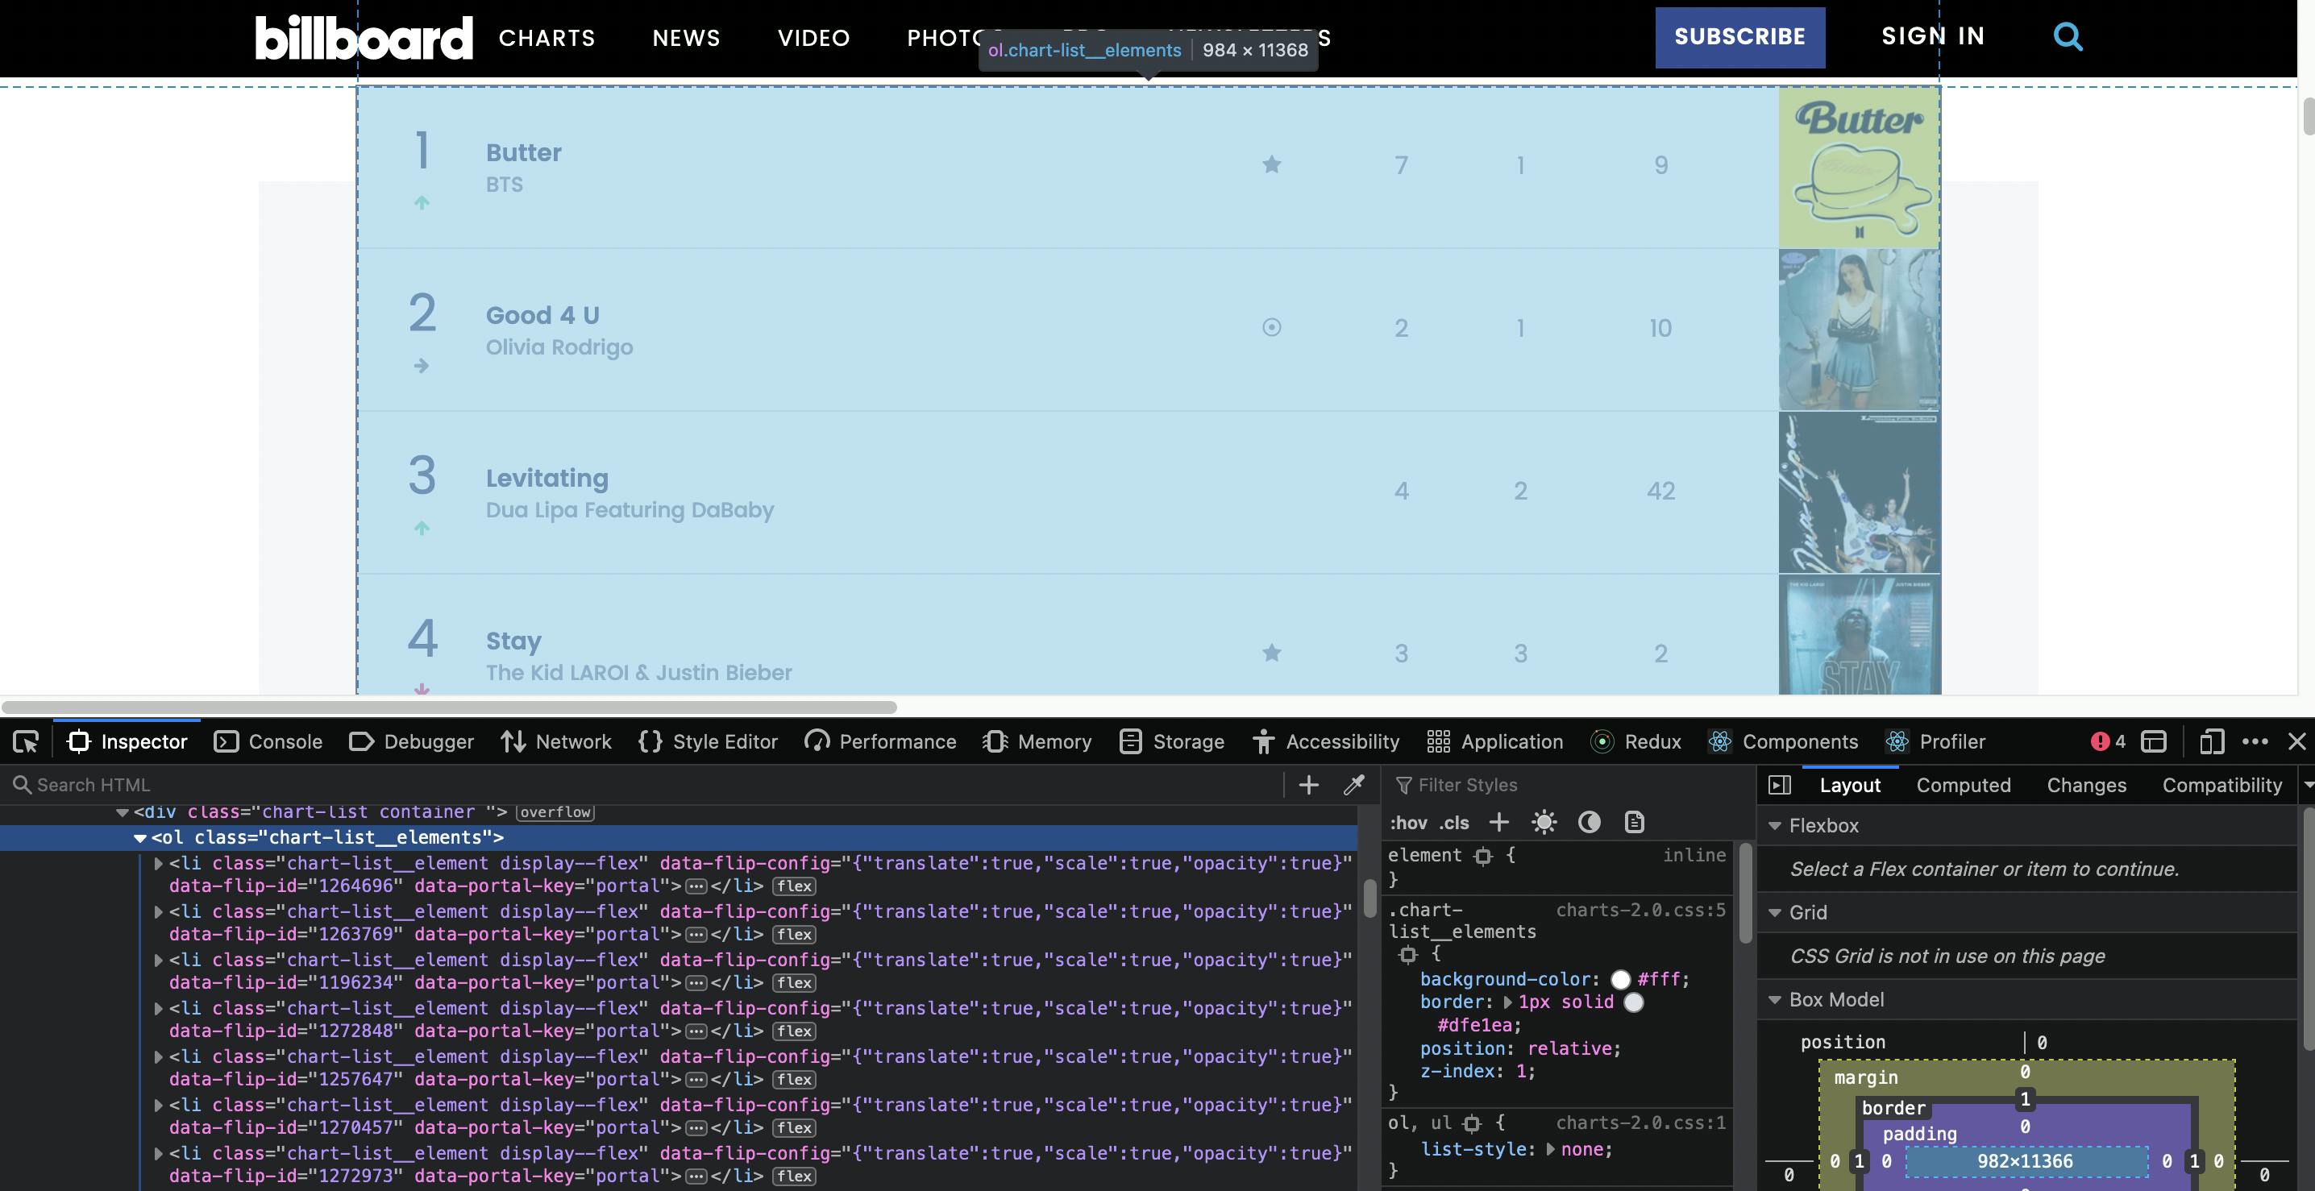Click the Billboard search magnifier icon

click(x=2068, y=37)
